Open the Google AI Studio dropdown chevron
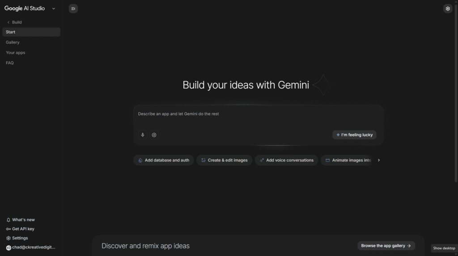 click(x=54, y=9)
